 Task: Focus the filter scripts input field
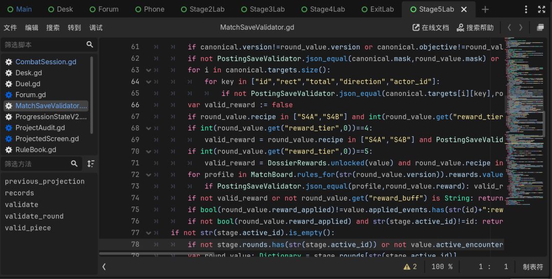49,44
